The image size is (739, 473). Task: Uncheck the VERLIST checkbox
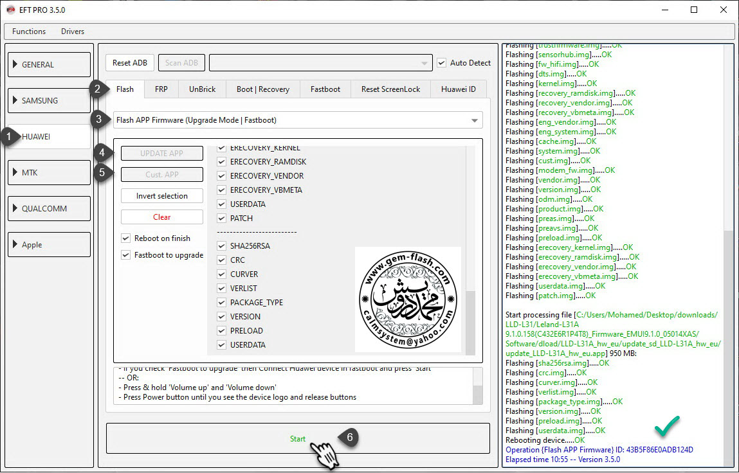coord(221,288)
